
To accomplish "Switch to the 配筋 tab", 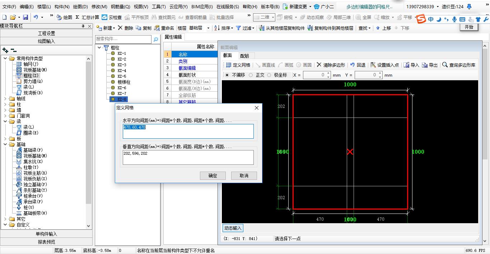I will (244, 56).
